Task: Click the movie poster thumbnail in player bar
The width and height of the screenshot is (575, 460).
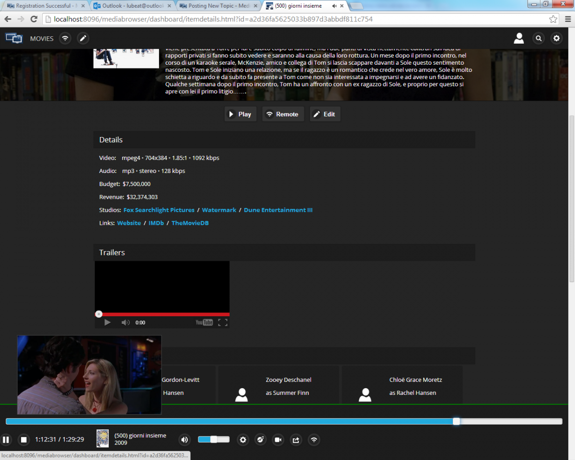Action: tap(103, 438)
